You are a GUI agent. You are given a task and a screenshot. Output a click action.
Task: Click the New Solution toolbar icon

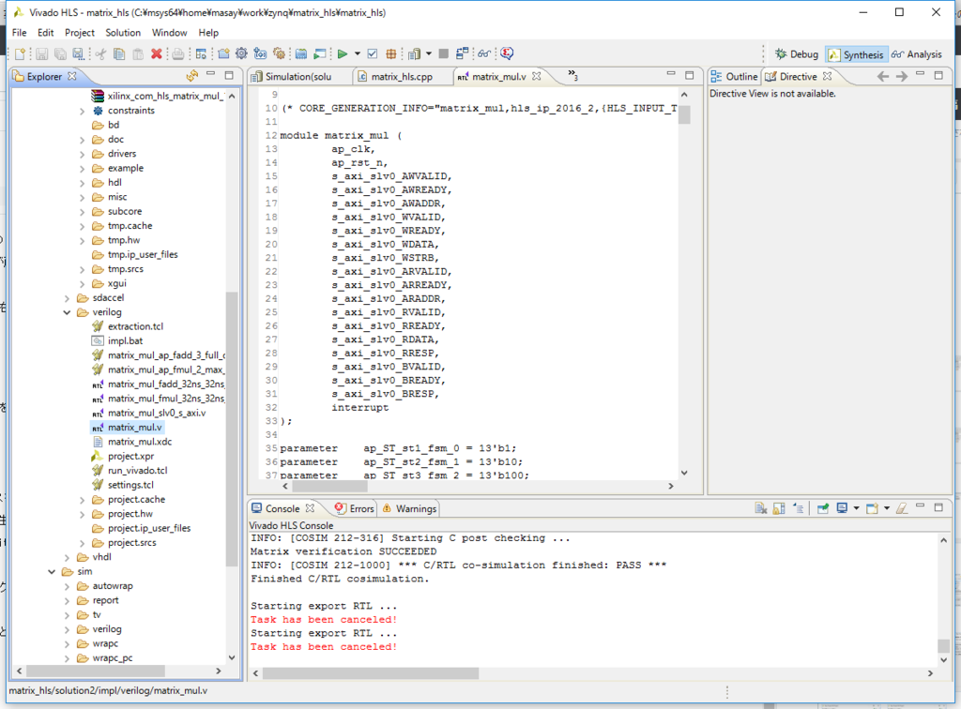(x=260, y=53)
